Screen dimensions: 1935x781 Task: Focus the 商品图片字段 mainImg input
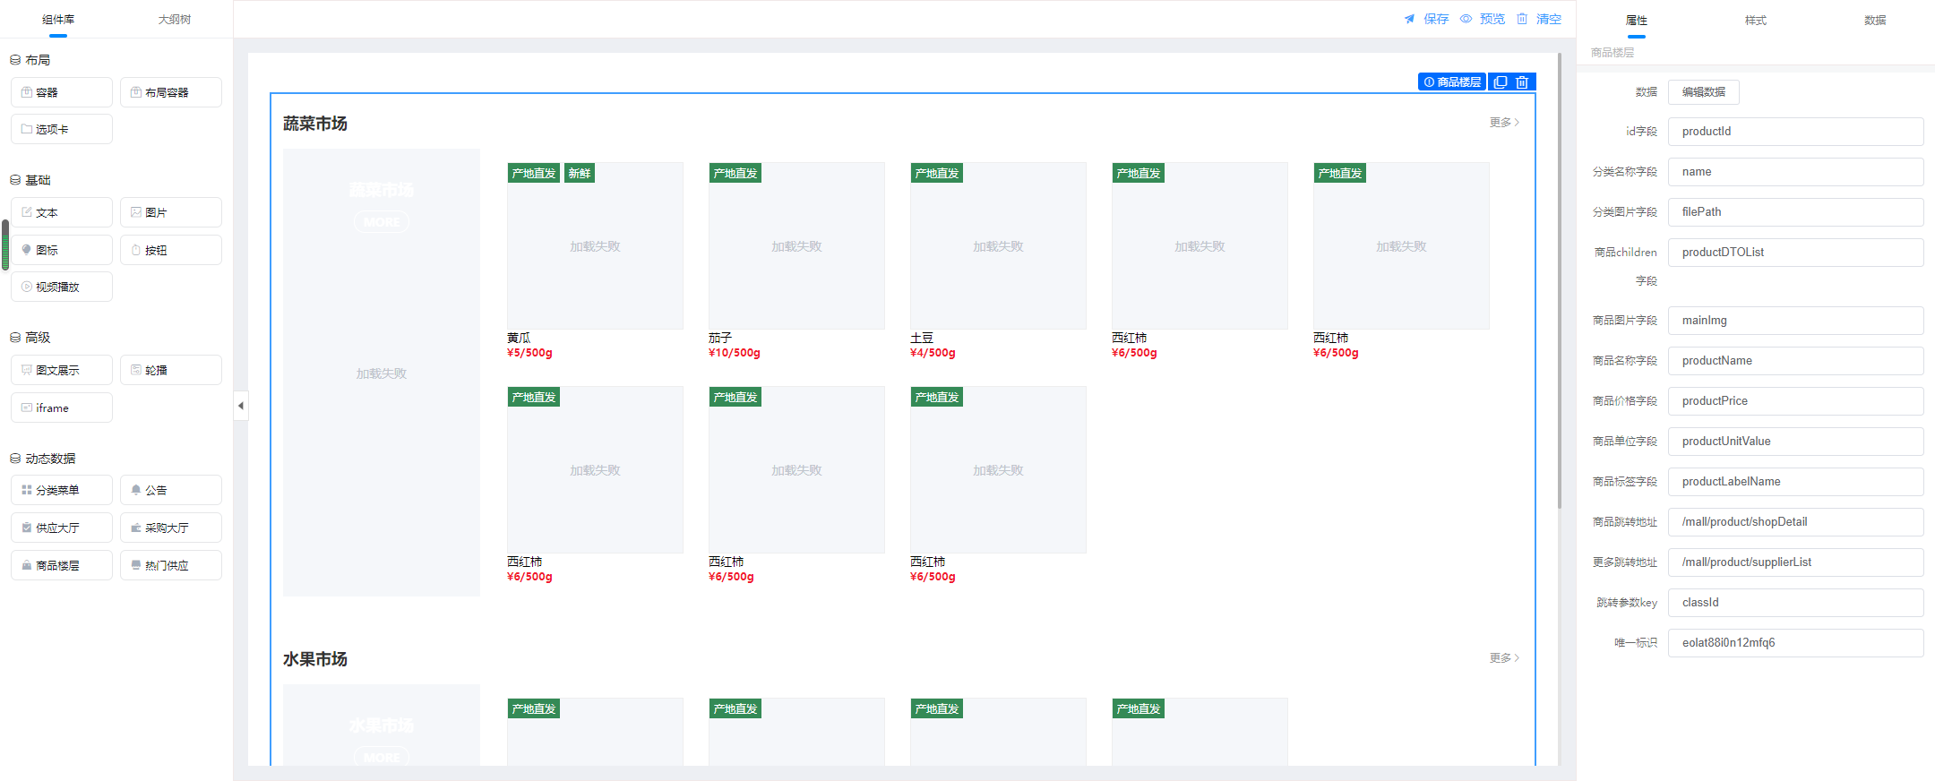[1795, 321]
